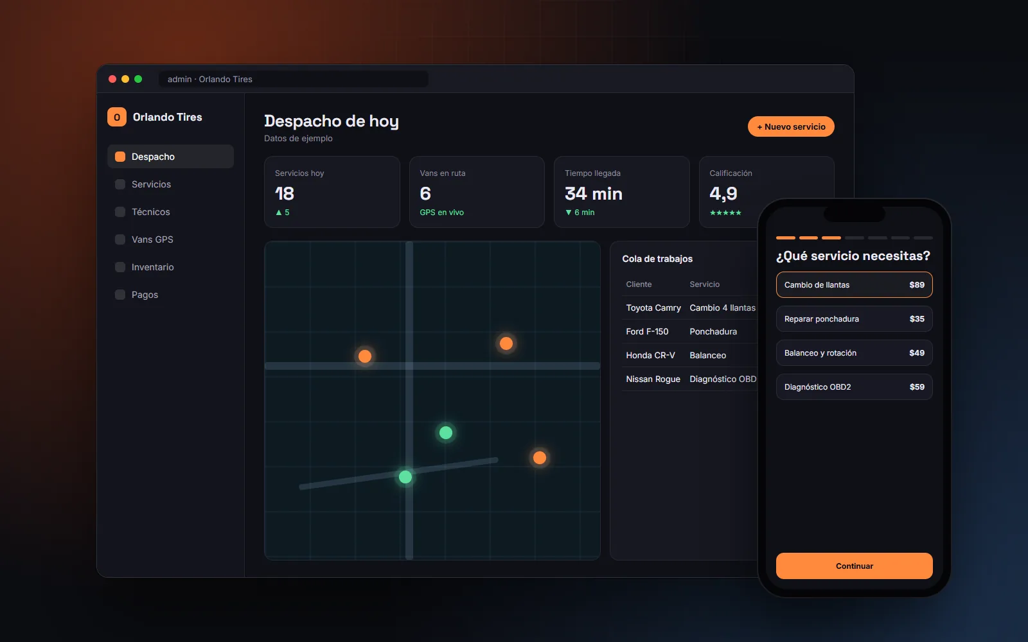The width and height of the screenshot is (1028, 642).
Task: Select Cambio de llantas $89 option
Action: click(x=855, y=285)
